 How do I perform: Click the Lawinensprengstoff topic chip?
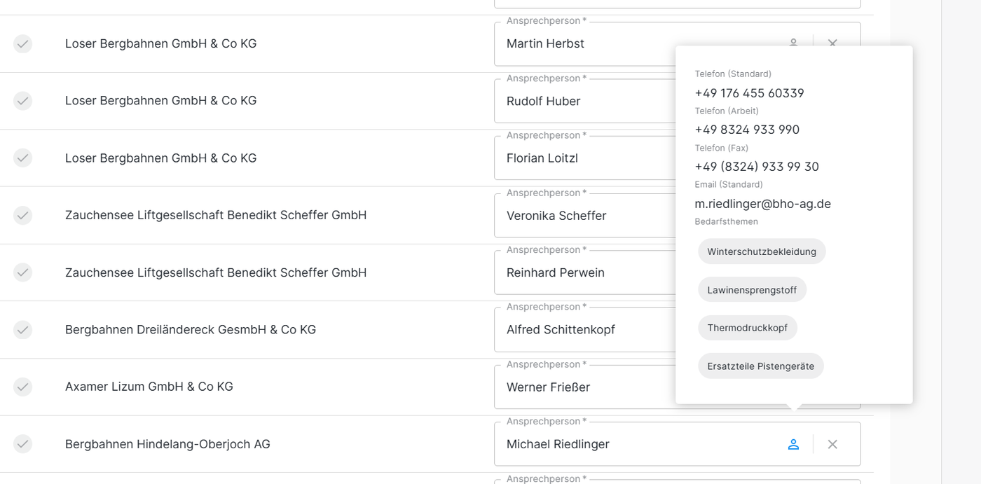coord(752,290)
